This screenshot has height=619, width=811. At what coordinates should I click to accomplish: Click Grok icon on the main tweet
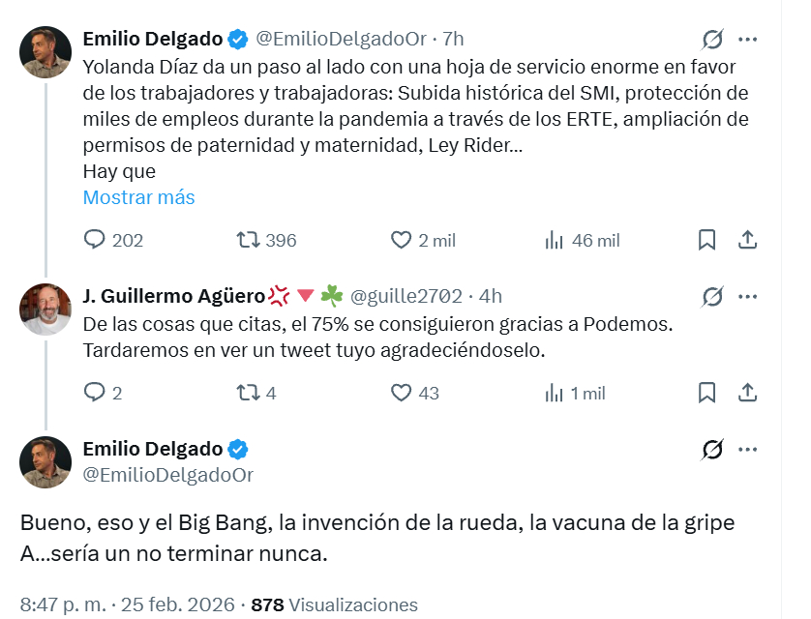(712, 450)
